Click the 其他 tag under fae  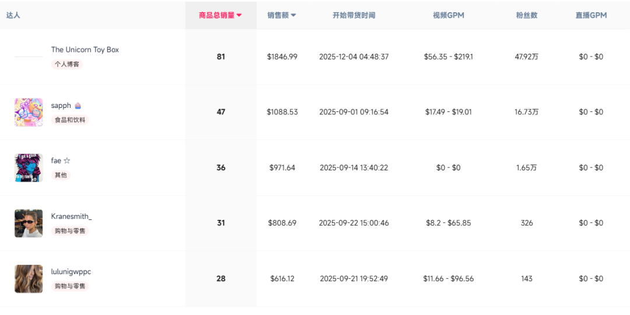click(61, 175)
